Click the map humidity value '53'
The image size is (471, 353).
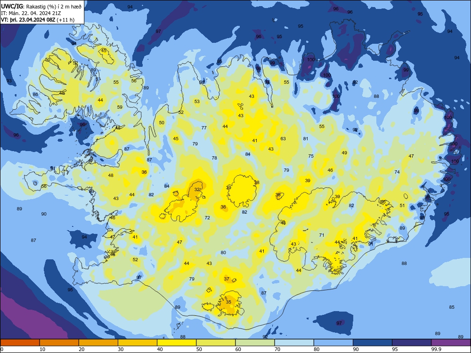197,102
